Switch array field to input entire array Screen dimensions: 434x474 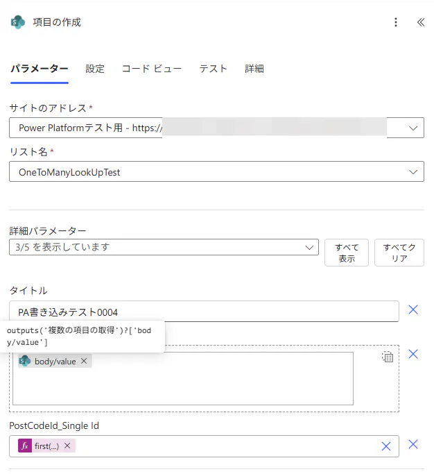point(388,357)
